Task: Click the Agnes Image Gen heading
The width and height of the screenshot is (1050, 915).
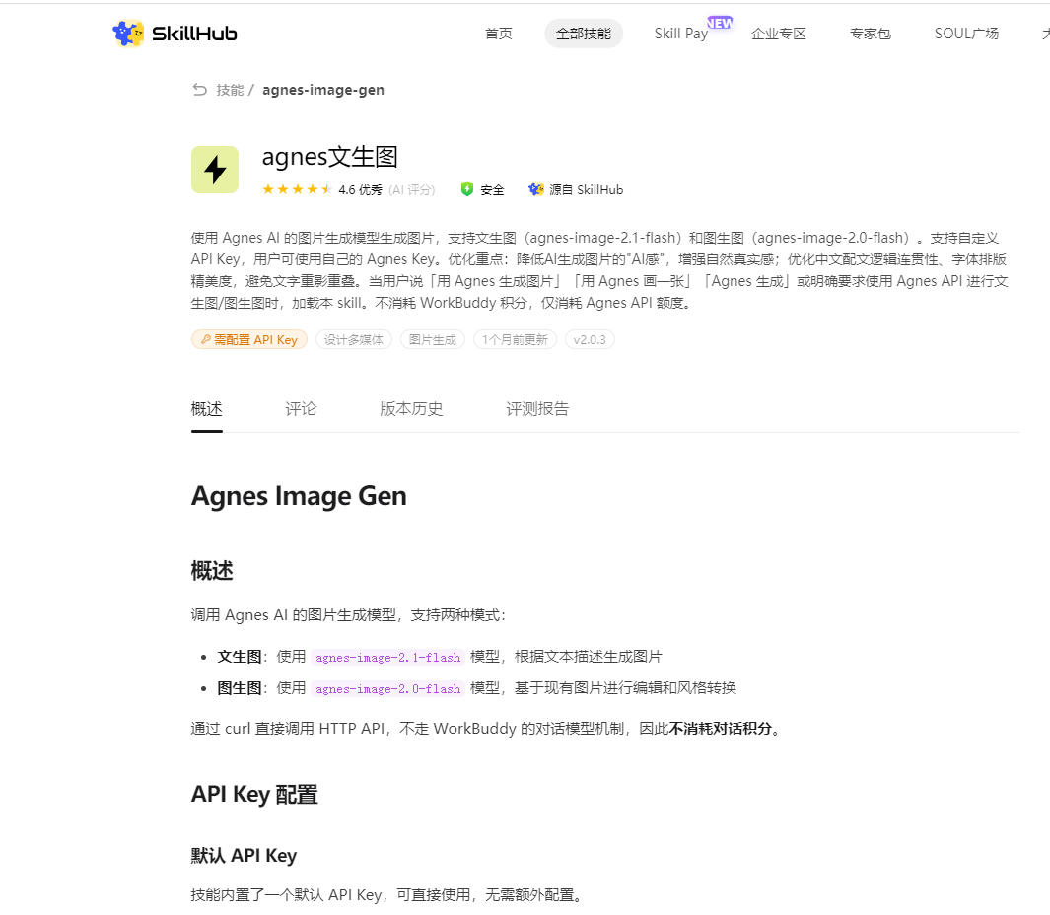Action: pyautogui.click(x=299, y=496)
